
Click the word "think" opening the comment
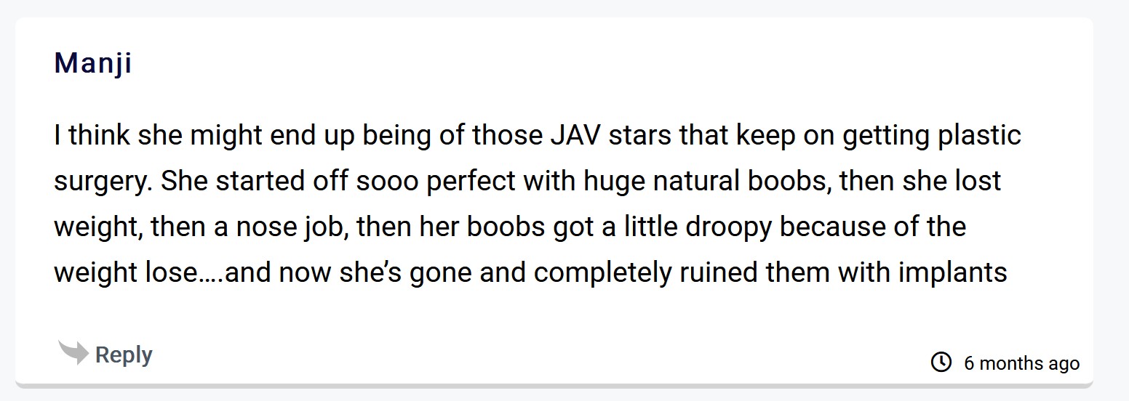97,136
